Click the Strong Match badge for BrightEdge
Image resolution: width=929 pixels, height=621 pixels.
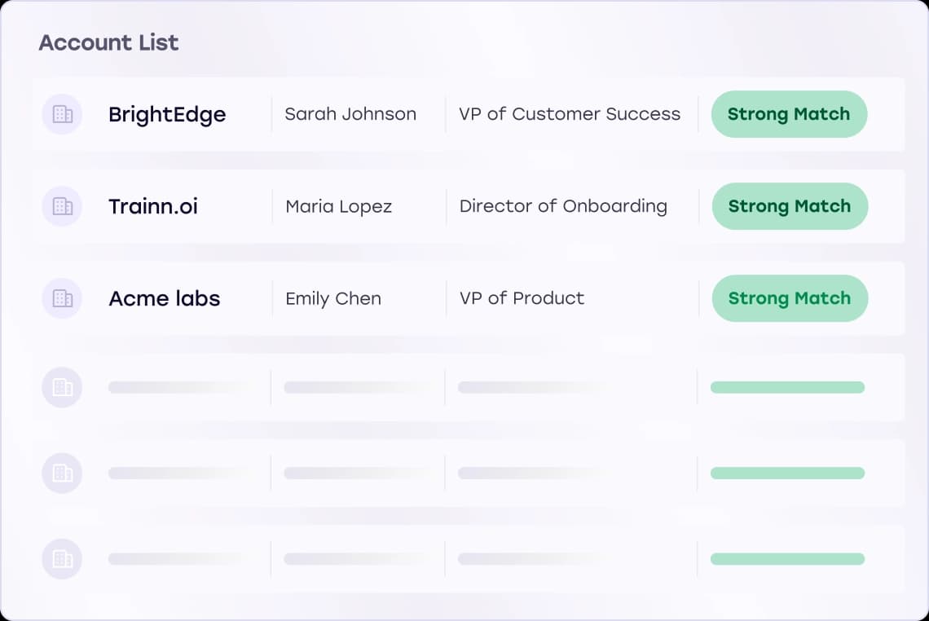(789, 114)
